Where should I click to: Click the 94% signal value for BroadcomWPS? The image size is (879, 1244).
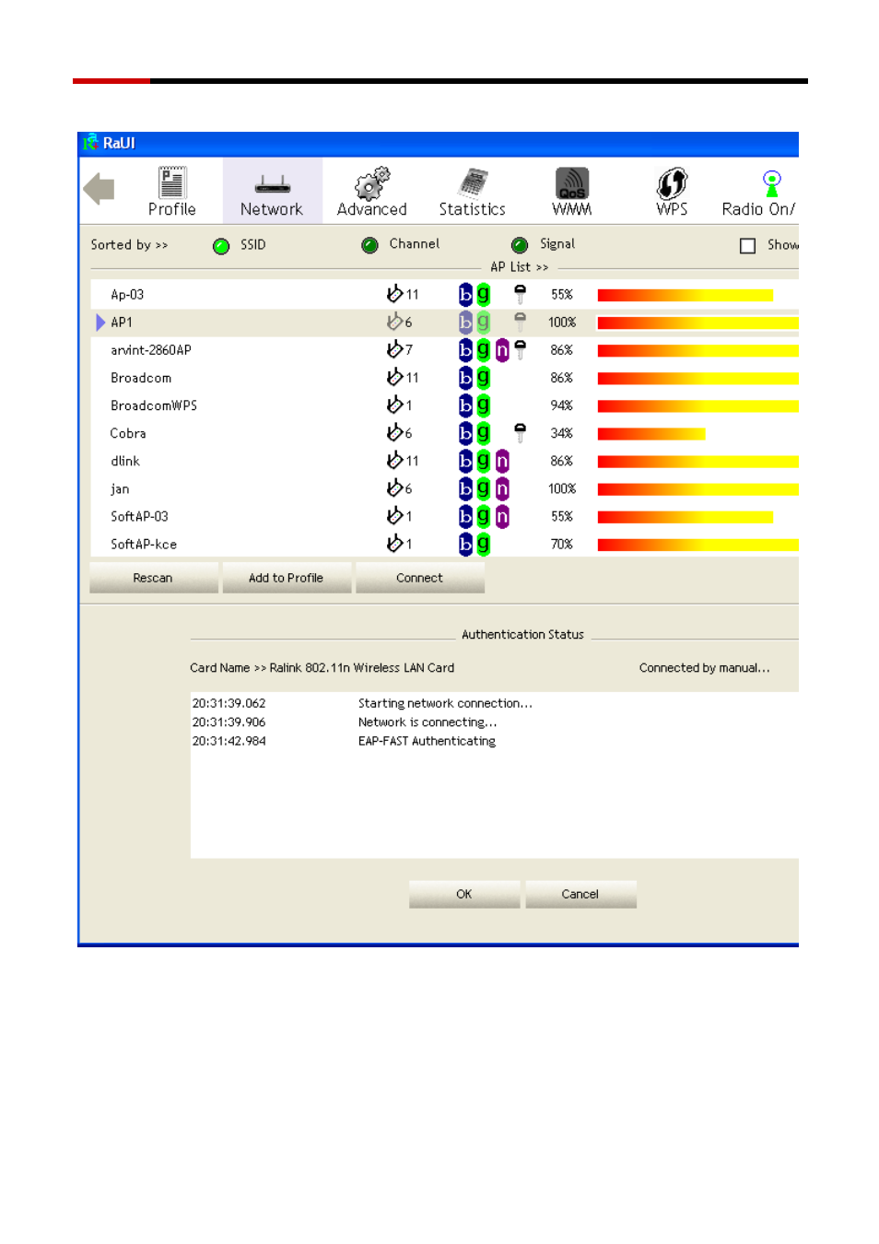tap(562, 405)
